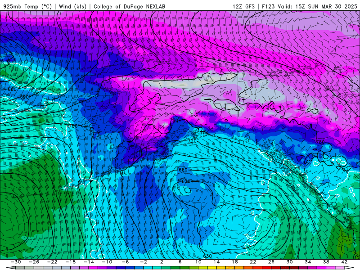This screenshot has height=270, width=360.
Task: Click the 18 colorbar scale label
Action: click(234, 262)
